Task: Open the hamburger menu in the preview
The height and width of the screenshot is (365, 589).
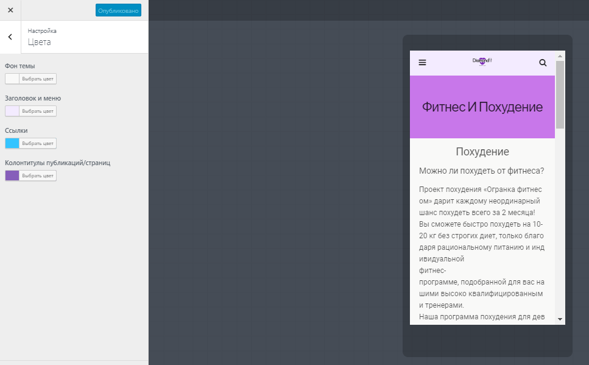Action: pos(422,62)
